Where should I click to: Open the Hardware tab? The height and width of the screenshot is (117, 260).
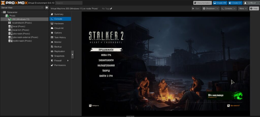pos(60,23)
